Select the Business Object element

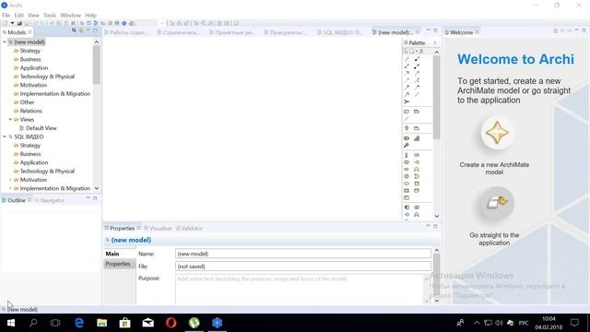click(417, 184)
